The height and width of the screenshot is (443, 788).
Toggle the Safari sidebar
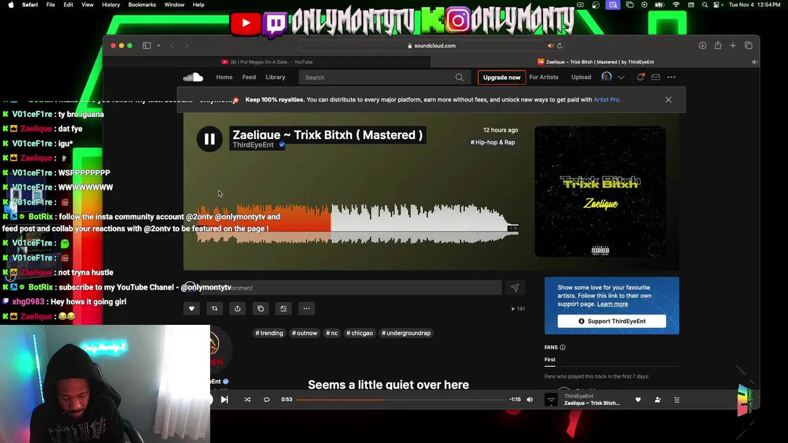point(147,46)
